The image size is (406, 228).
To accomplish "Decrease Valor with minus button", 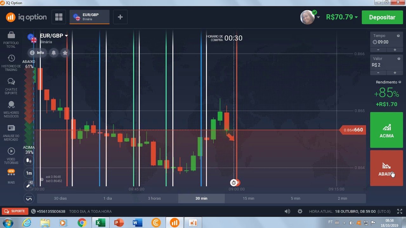I will [378, 73].
